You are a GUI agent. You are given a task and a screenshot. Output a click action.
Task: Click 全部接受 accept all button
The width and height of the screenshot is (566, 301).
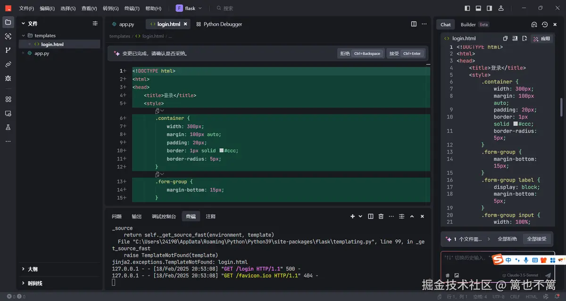click(x=537, y=239)
